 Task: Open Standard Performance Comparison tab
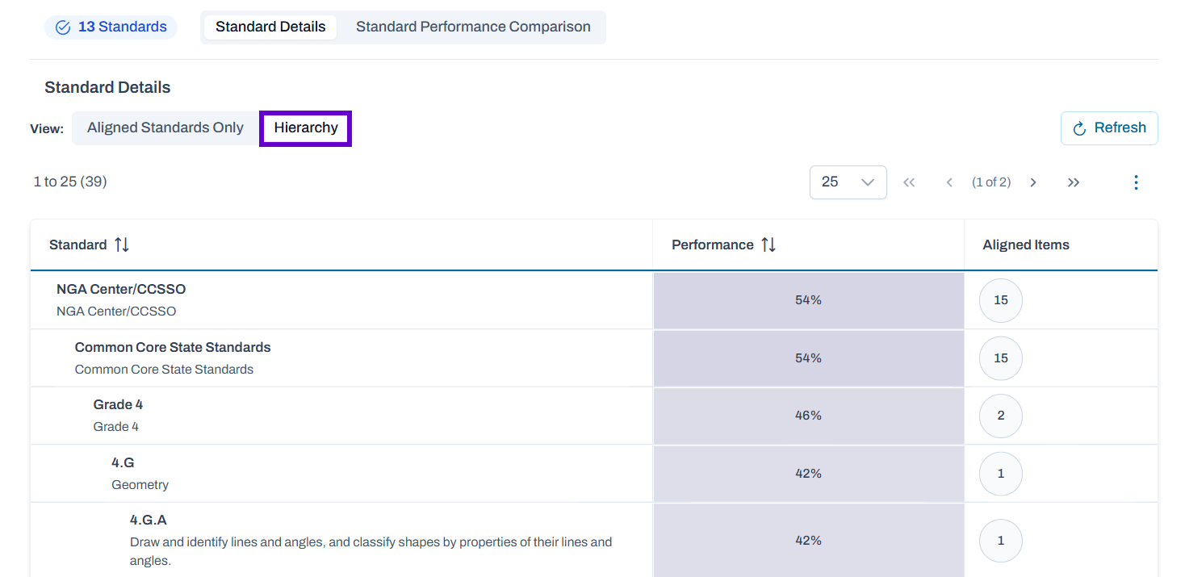[x=473, y=27]
